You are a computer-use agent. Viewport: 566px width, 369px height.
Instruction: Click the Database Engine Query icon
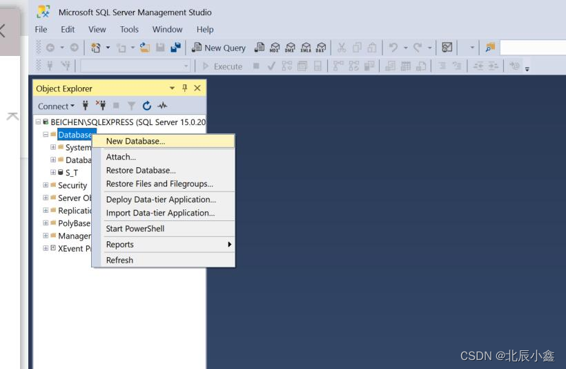coord(259,48)
